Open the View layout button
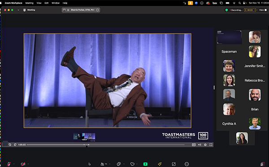The width and height of the screenshot is (269, 167). pos(263,10)
